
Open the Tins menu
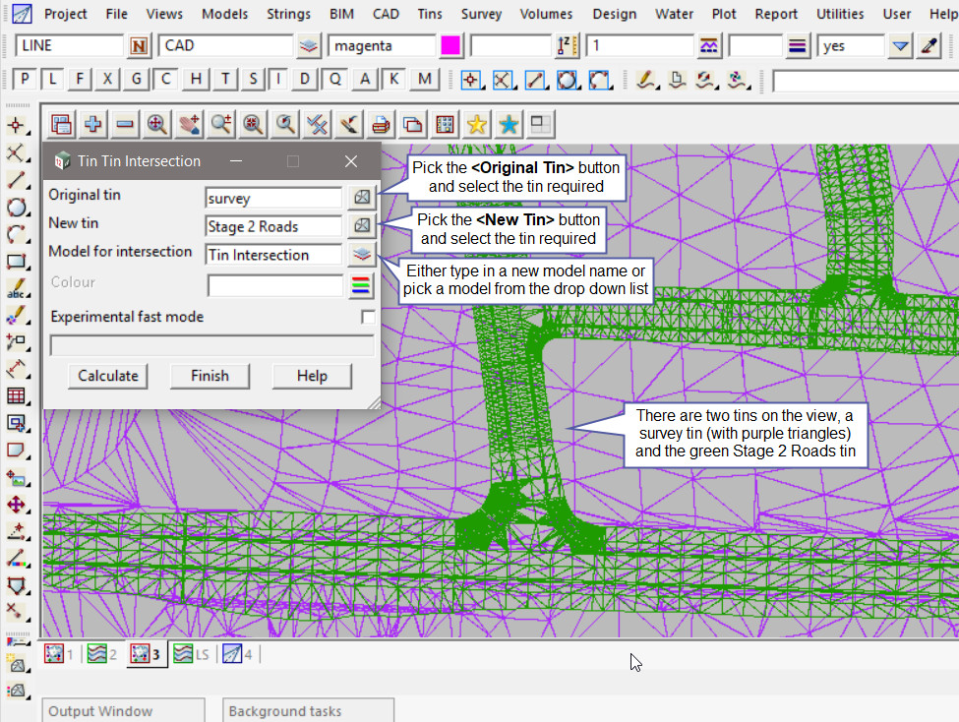pos(429,14)
